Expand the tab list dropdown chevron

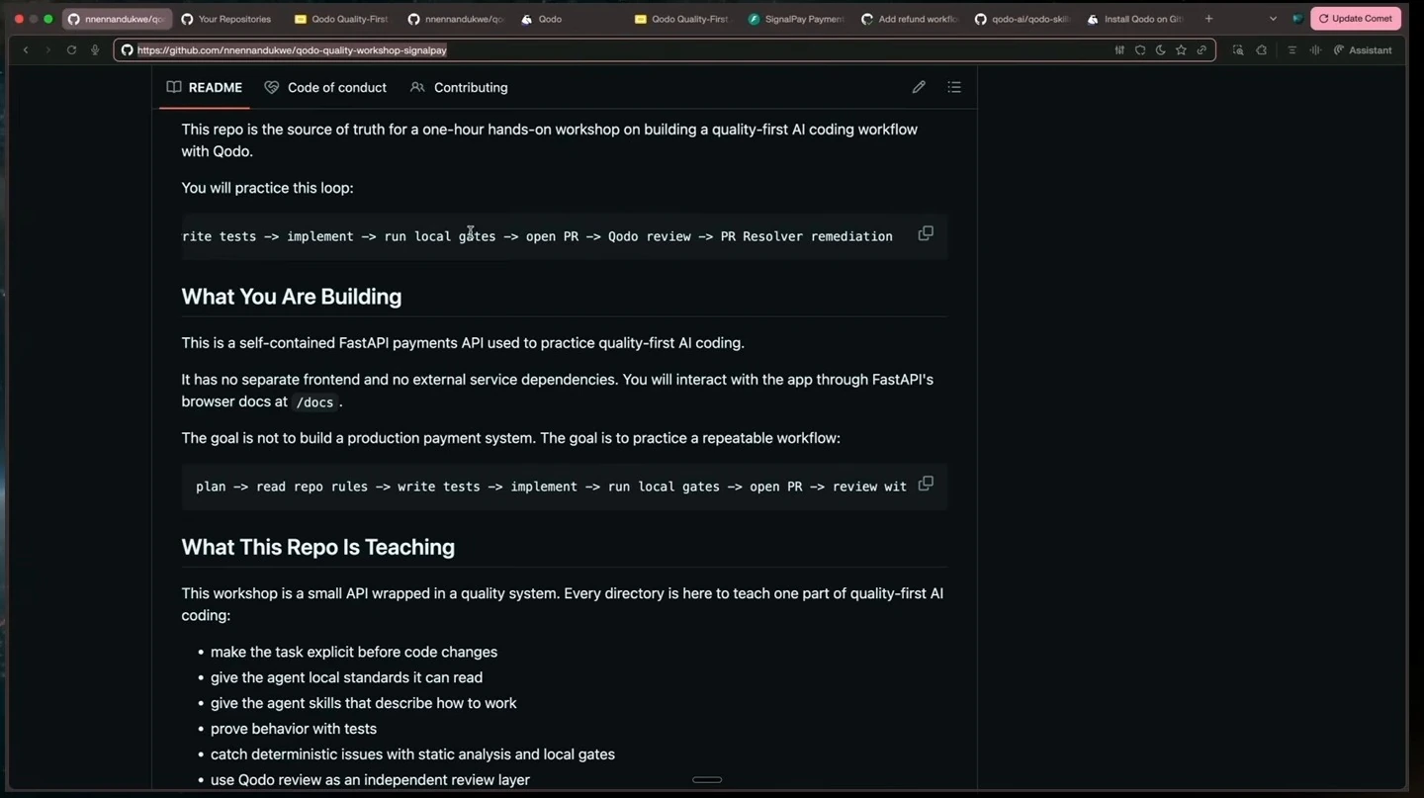coord(1273,19)
